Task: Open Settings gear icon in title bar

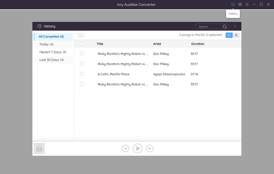Action: click(240, 4)
